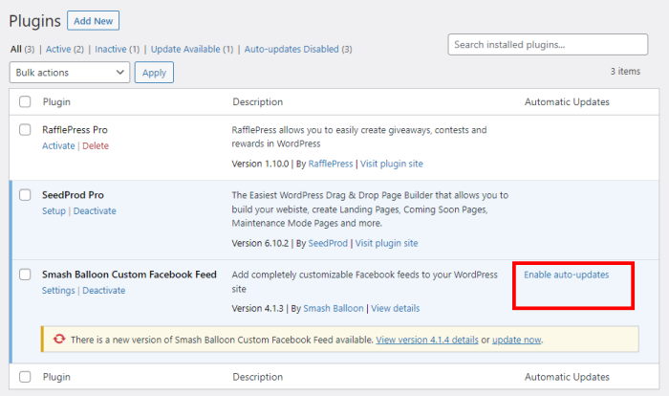Click the Description footer column header
The height and width of the screenshot is (396, 669).
pos(258,377)
